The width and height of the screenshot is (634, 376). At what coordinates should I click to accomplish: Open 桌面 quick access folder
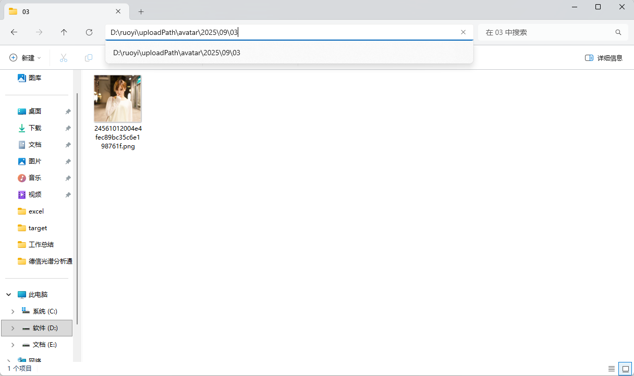click(35, 111)
